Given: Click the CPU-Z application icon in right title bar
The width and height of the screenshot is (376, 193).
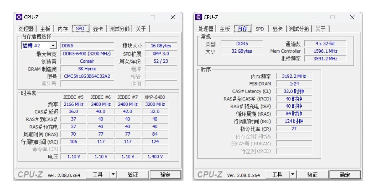Looking at the screenshot, I should point(199,17).
